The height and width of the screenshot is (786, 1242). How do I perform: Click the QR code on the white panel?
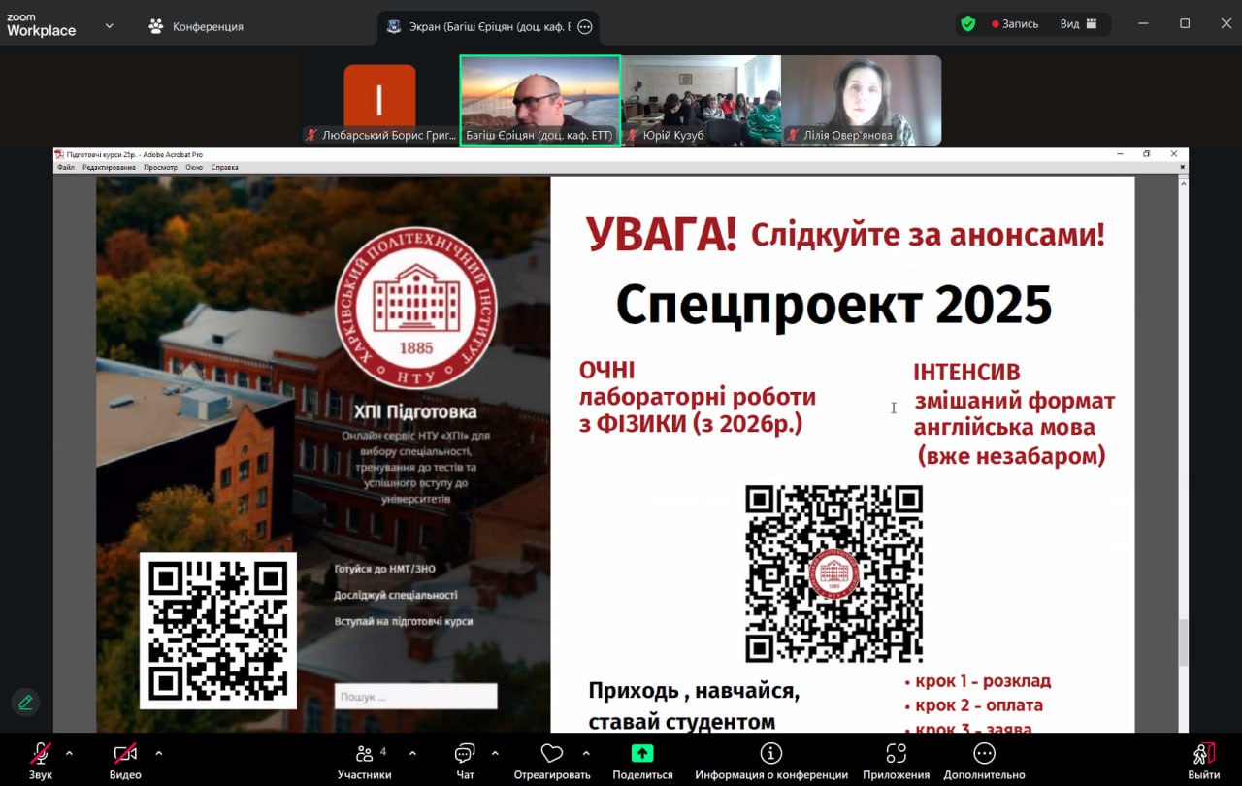coord(833,573)
